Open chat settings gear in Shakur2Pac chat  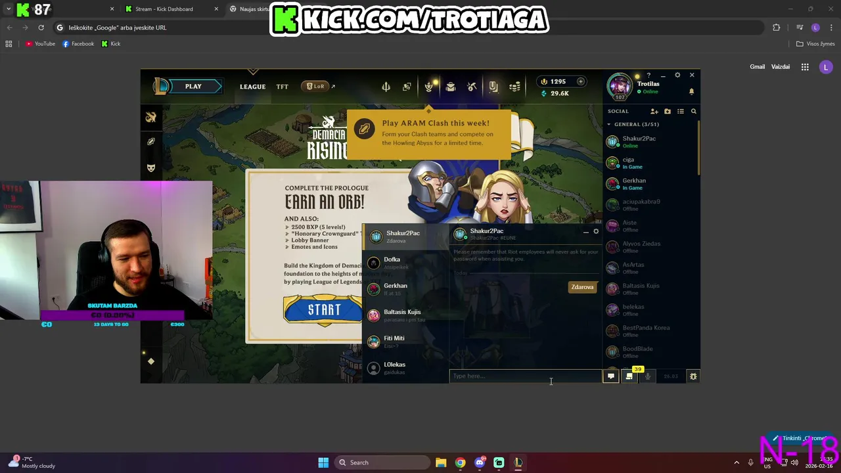pos(596,231)
